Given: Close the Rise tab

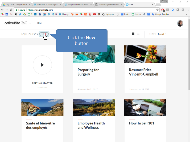Looking at the screenshot, I should (x=152, y=5).
